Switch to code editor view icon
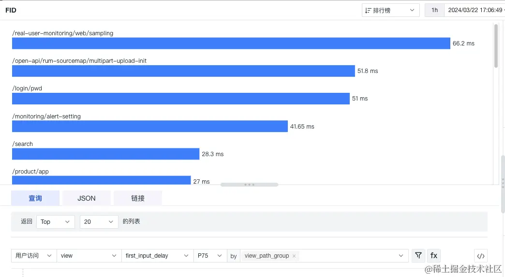This screenshot has width=505, height=277. coord(480,256)
